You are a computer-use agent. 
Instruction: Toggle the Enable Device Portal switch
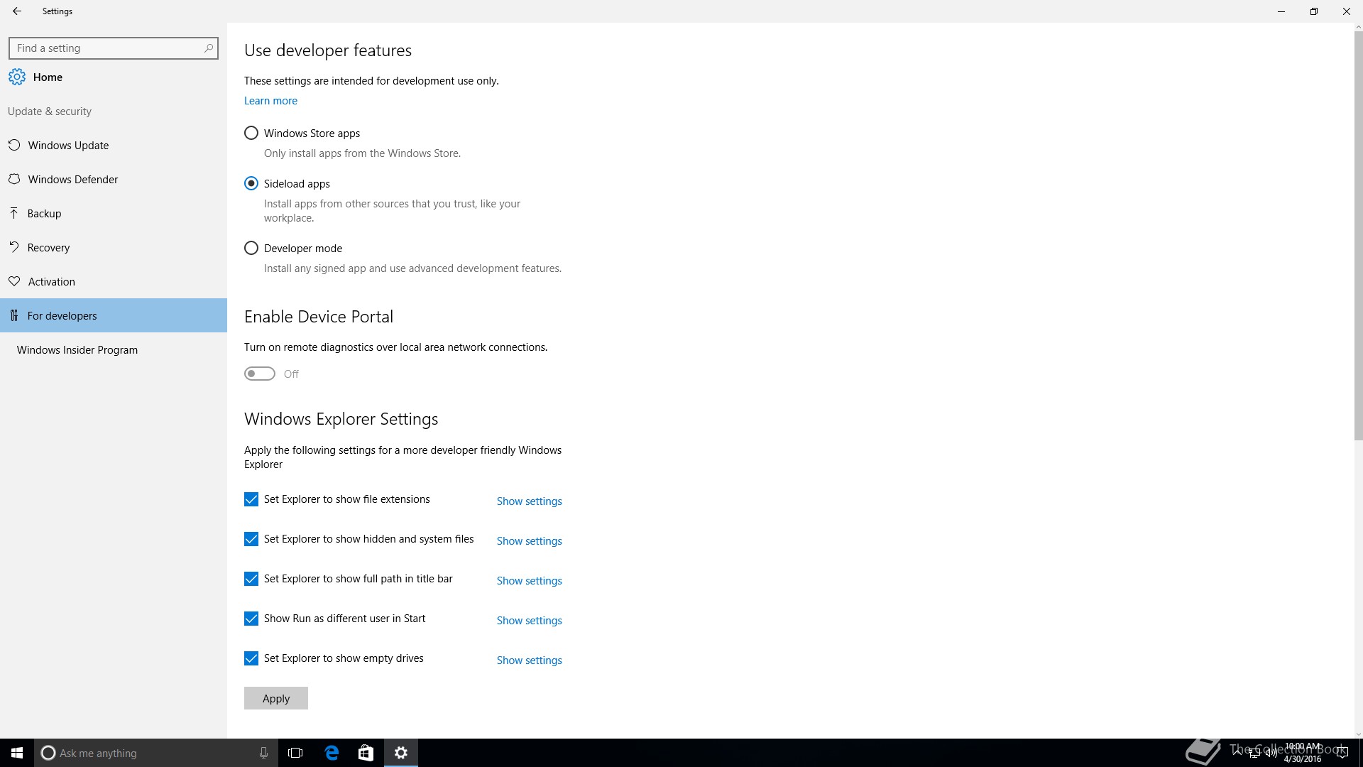coord(260,374)
